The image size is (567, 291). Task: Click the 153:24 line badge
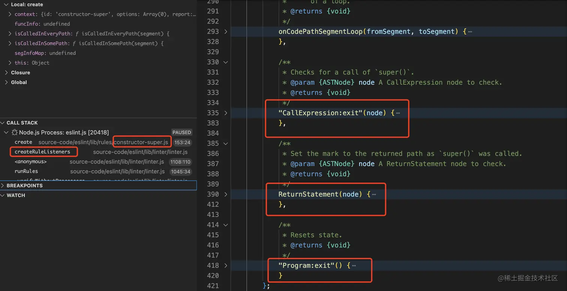pyautogui.click(x=183, y=142)
